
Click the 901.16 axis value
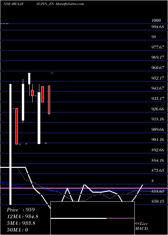[x=158, y=140]
